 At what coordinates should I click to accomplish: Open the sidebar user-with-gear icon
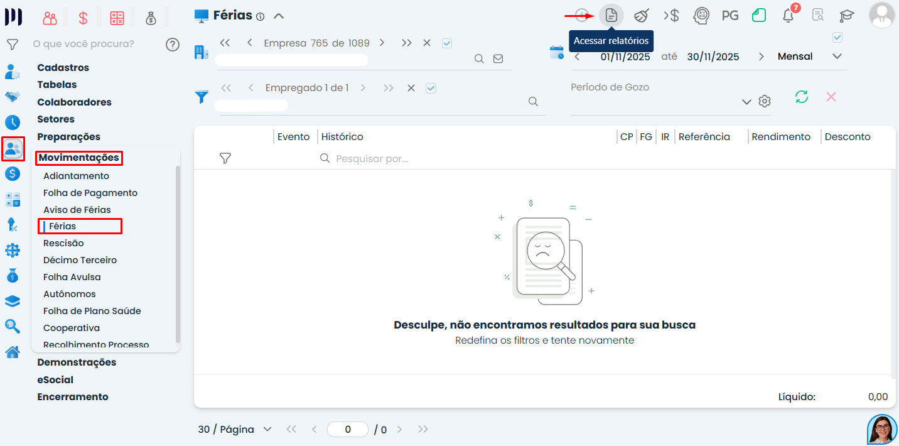12,71
